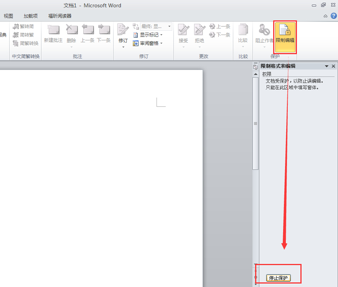Click the task pane scroll-up arrow
Viewport: 338px width, 287px height.
[x=256, y=74]
